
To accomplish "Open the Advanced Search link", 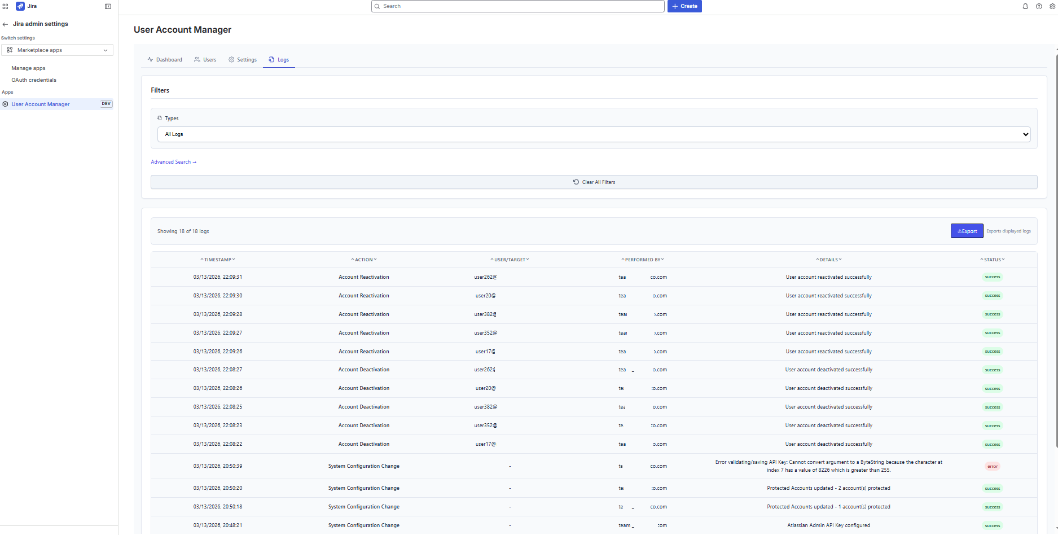I will pyautogui.click(x=173, y=162).
